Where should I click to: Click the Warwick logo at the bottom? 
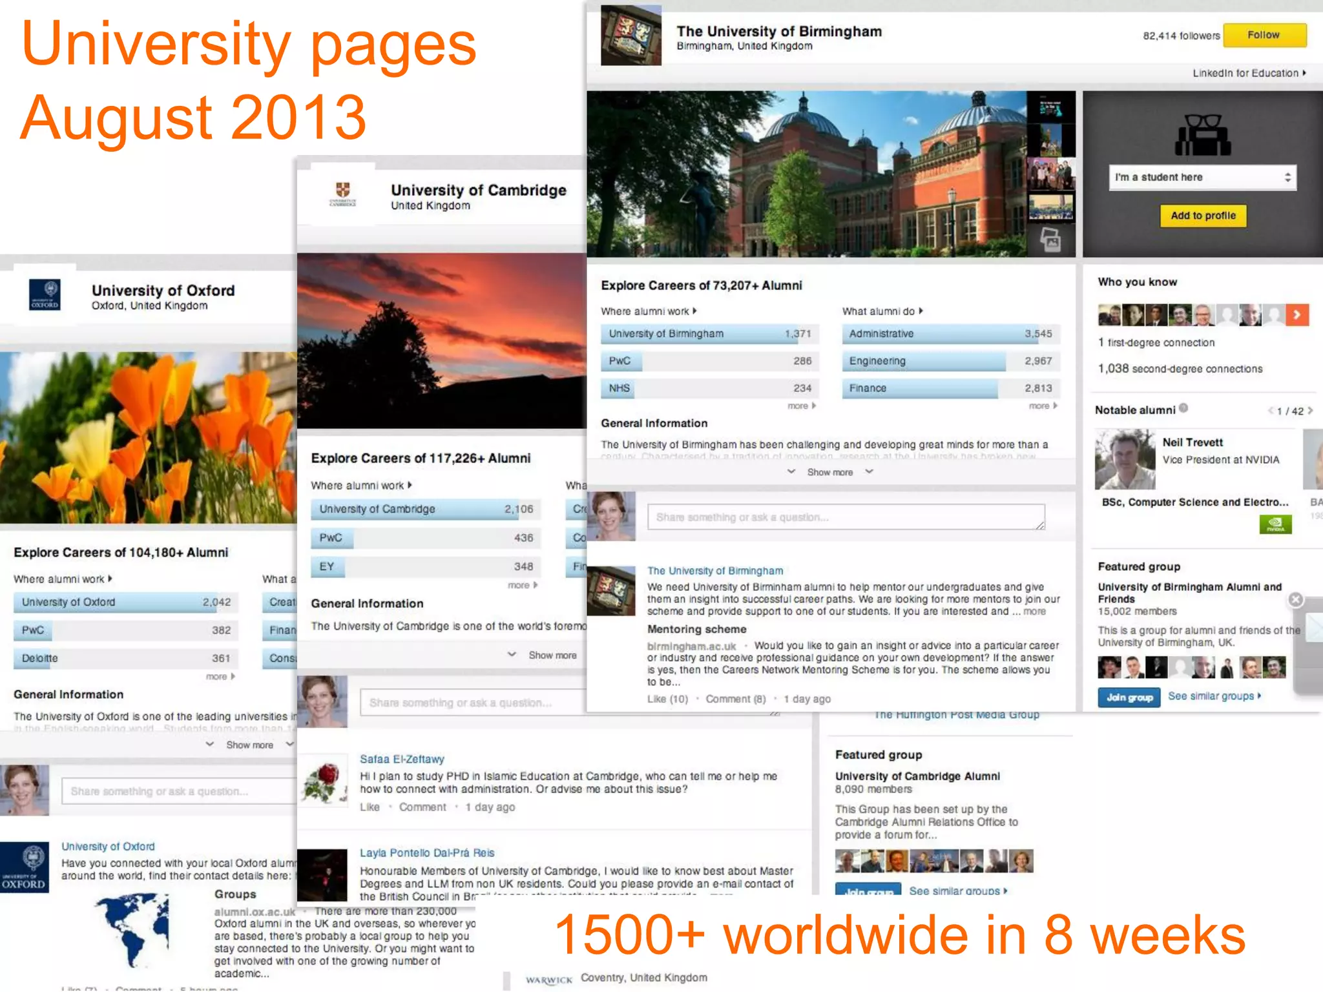(x=548, y=980)
